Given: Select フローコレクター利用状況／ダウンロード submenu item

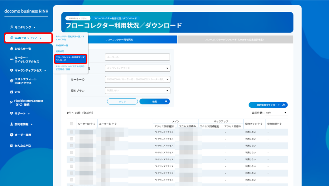Looking at the screenshot, I should [70, 59].
